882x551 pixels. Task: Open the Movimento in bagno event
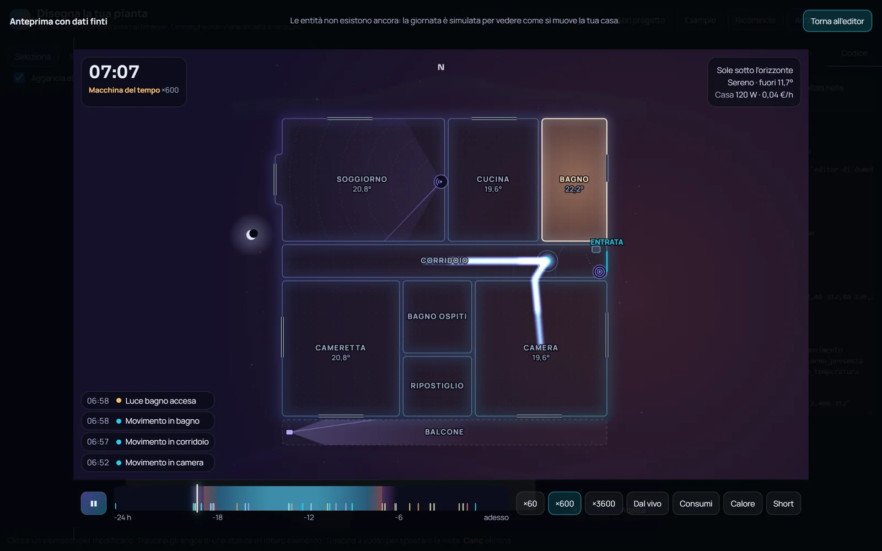[x=148, y=421]
